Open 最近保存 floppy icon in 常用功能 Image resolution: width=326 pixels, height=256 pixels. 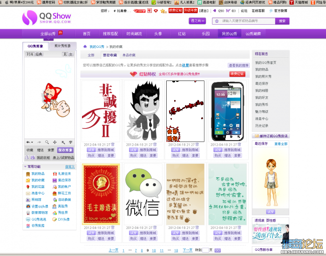[54, 180]
